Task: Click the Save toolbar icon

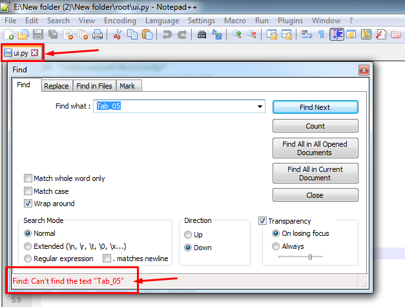Action: (x=38, y=34)
